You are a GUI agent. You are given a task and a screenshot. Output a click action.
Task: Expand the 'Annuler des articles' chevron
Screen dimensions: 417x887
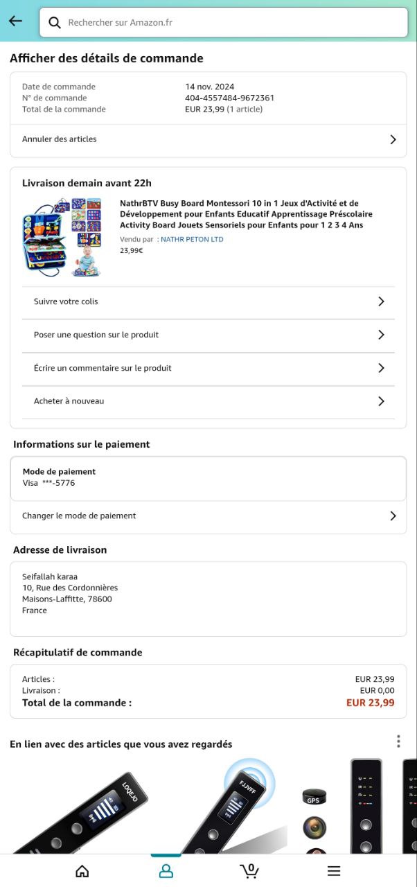coord(393,139)
